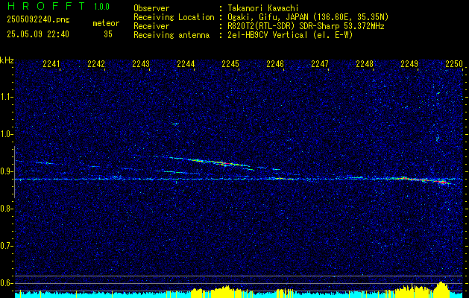Click the version number 1.0.0
469x298 pixels.
click(x=101, y=7)
